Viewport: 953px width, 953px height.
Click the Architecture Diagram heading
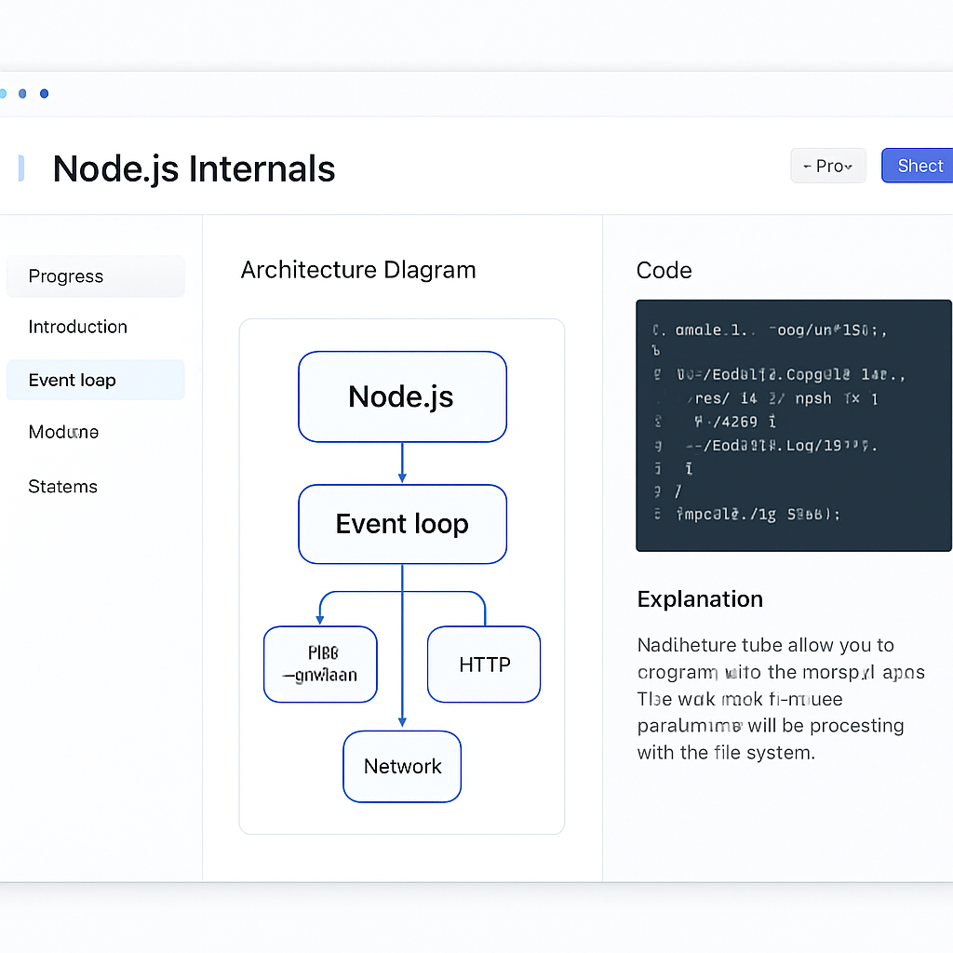click(x=358, y=270)
